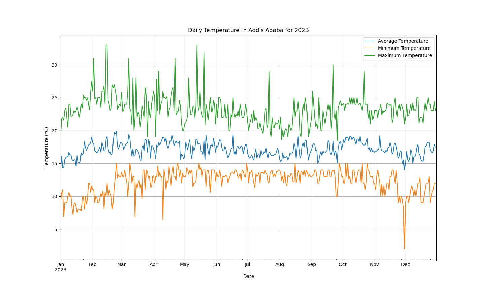Click the Aug tick label on x-axis
Viewport: 485px width, 291px height.
tap(280, 265)
